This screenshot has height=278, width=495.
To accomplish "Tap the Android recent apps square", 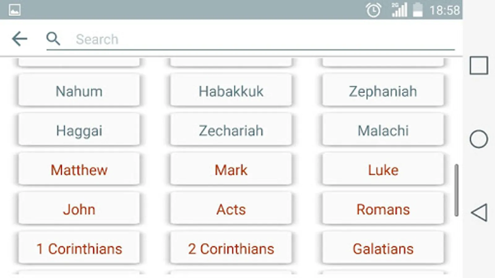I will click(479, 65).
